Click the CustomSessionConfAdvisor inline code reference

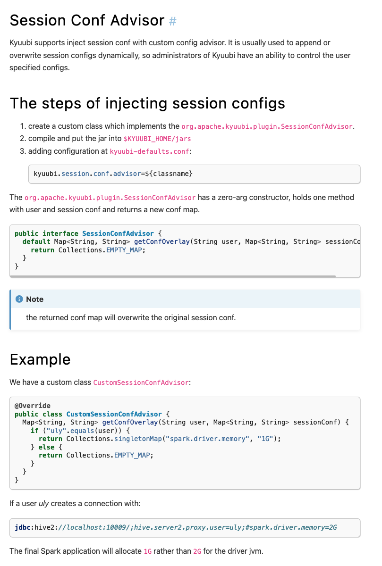click(x=141, y=383)
